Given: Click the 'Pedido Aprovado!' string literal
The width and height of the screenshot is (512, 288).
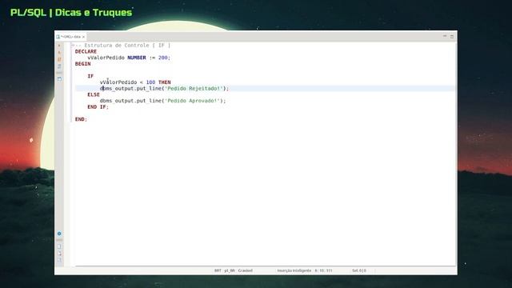Looking at the screenshot, I should (192, 101).
